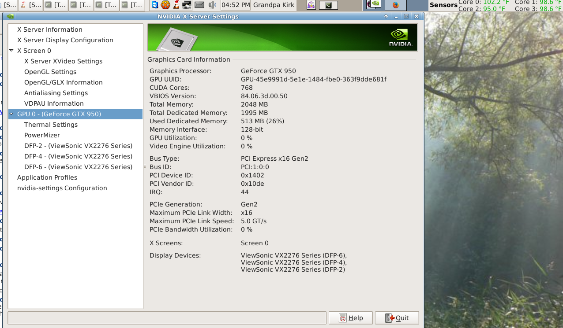The height and width of the screenshot is (328, 563).
Task: Open X Server XVideo Settings
Action: coord(63,61)
